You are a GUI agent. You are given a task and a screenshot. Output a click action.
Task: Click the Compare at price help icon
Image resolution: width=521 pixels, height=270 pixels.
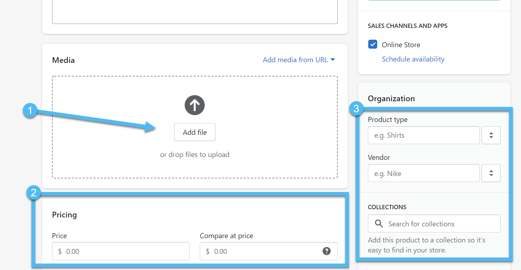coord(326,251)
